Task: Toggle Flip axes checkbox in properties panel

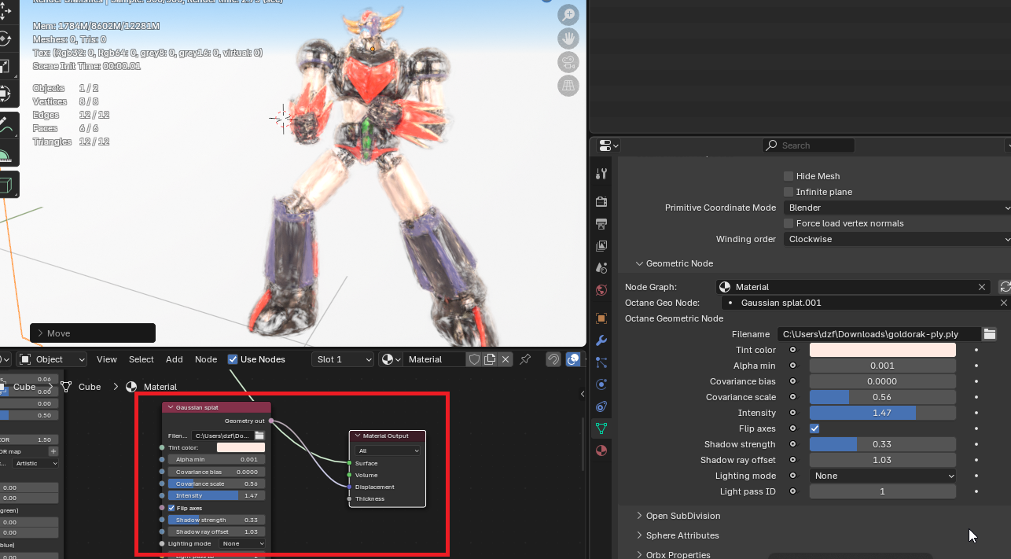Action: click(x=814, y=428)
